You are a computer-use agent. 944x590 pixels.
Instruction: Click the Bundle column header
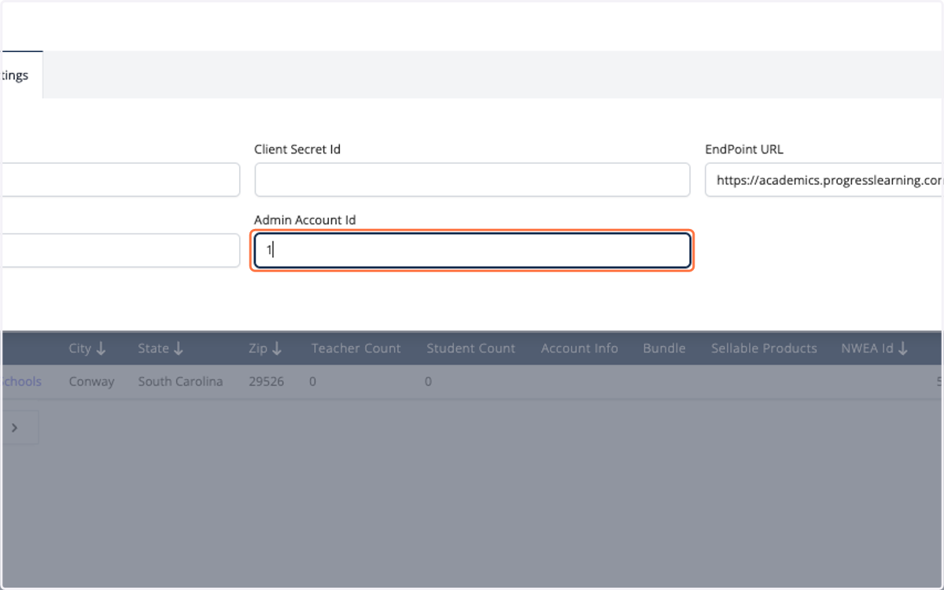click(x=664, y=348)
